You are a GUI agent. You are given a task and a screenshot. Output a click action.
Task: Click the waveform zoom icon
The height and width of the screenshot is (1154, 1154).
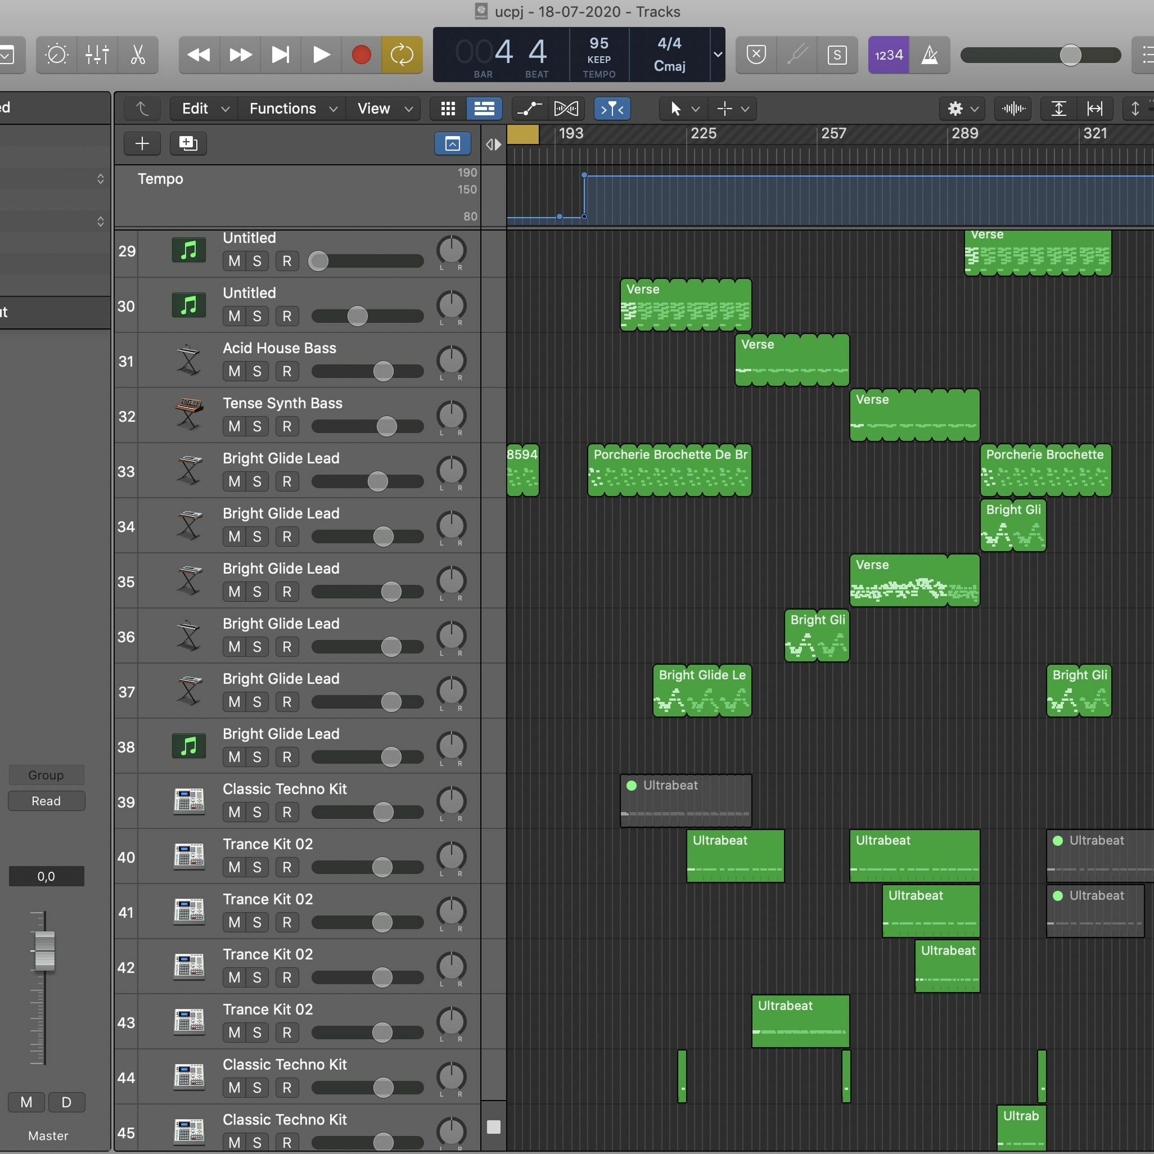point(1014,109)
